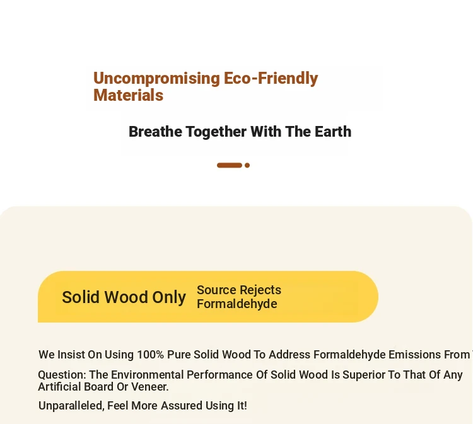Click the word 'Uncompromising' in the heading

(x=156, y=78)
